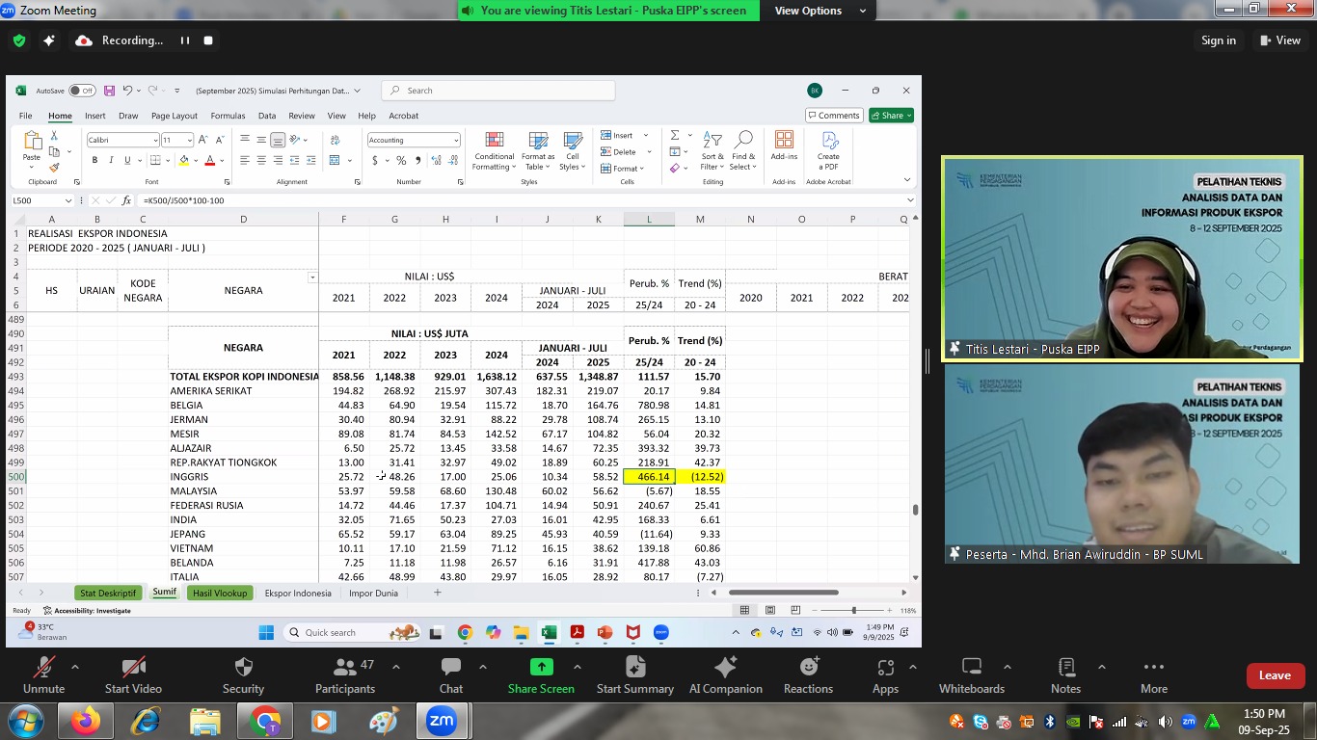This screenshot has width=1317, height=740.
Task: Open the Zoom Chat panel
Action: point(450,668)
